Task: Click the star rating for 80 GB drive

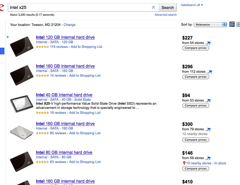Action: pyautogui.click(x=43, y=162)
